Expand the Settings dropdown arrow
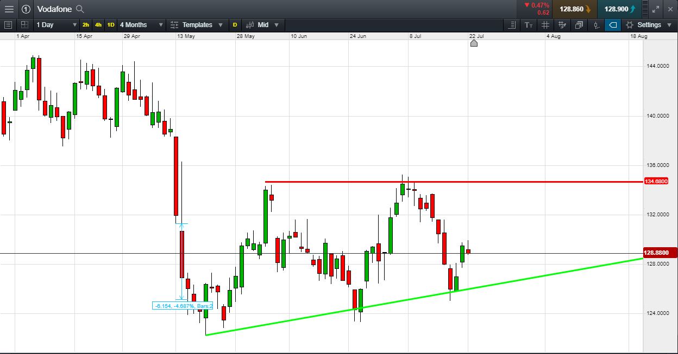The image size is (678, 354). coord(669,25)
